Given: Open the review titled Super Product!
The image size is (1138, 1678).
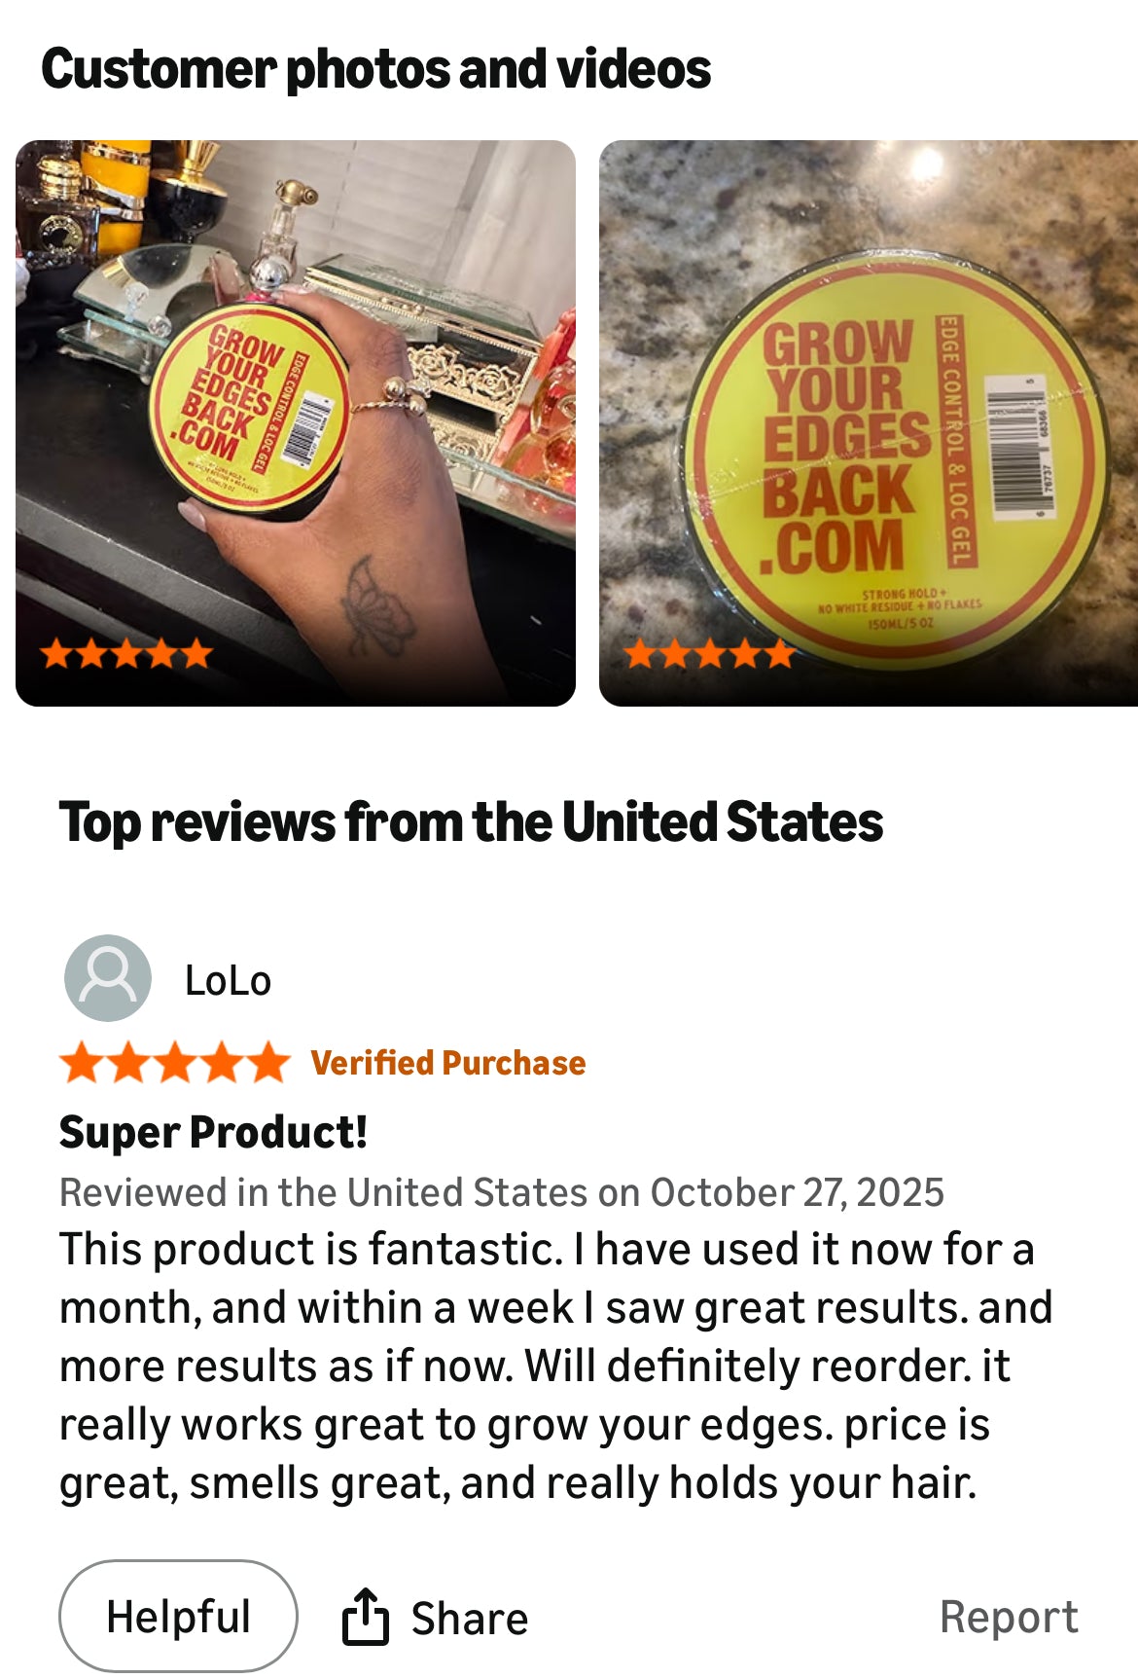Looking at the screenshot, I should click(213, 1132).
